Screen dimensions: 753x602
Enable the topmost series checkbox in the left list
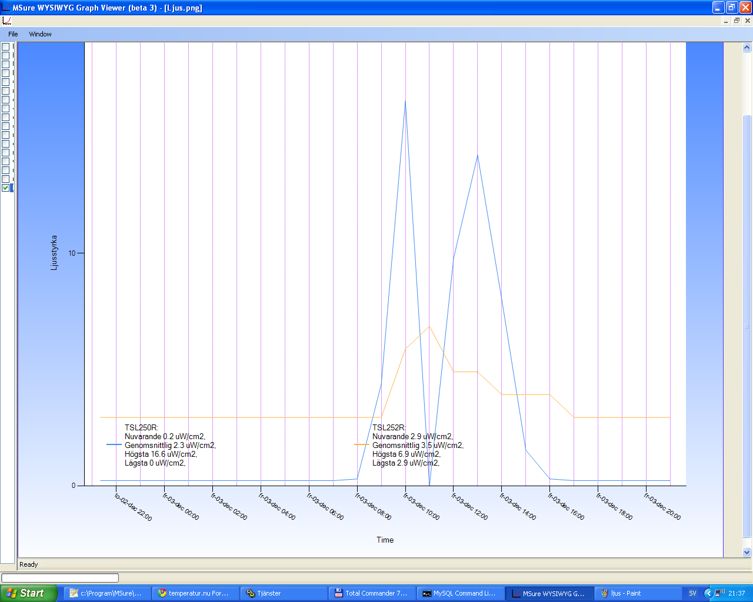click(x=6, y=46)
